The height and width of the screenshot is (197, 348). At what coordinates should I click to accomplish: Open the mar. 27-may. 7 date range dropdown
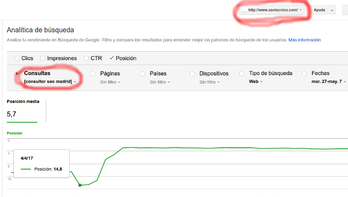(329, 82)
